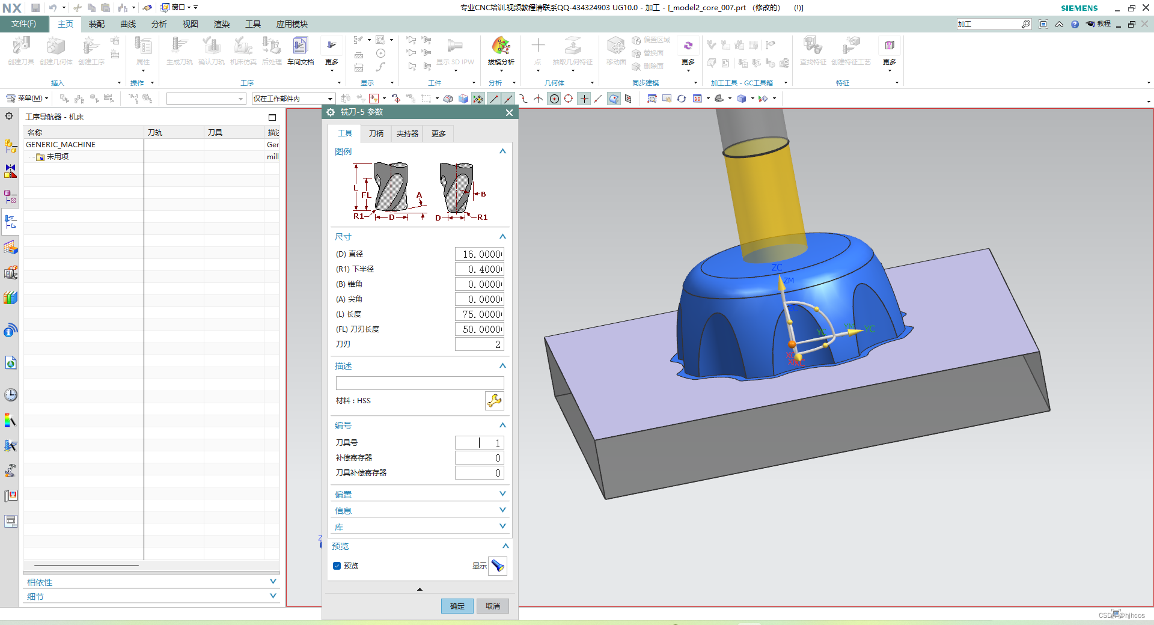The width and height of the screenshot is (1154, 625).
Task: Click the Diameter (D) value field
Action: [x=479, y=254]
